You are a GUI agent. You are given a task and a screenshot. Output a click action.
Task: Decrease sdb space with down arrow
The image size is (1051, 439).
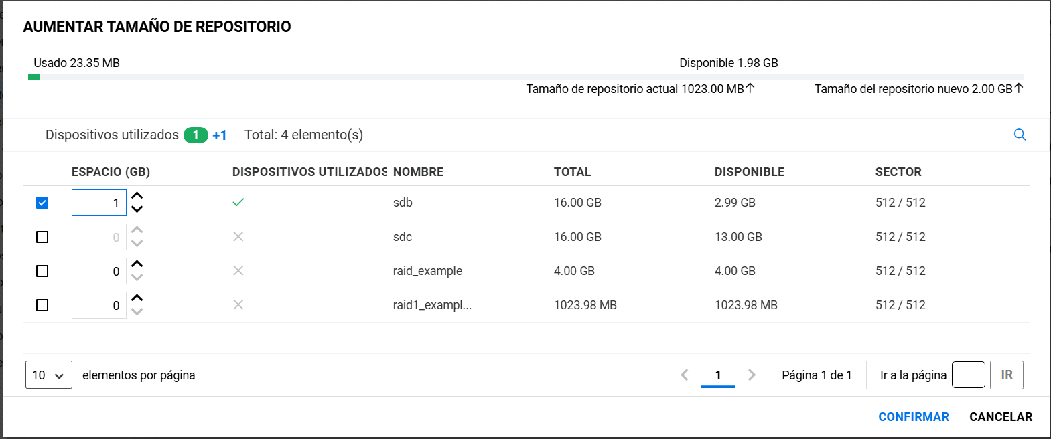click(137, 209)
